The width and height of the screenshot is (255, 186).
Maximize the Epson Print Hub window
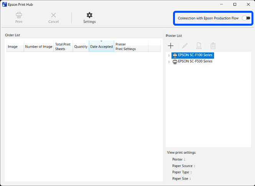pos(235,5)
